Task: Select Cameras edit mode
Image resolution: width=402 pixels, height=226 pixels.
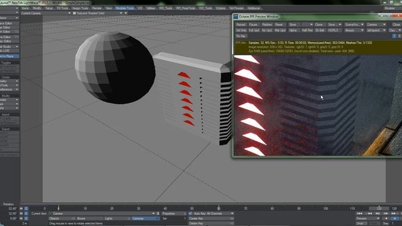Action: 145,218
